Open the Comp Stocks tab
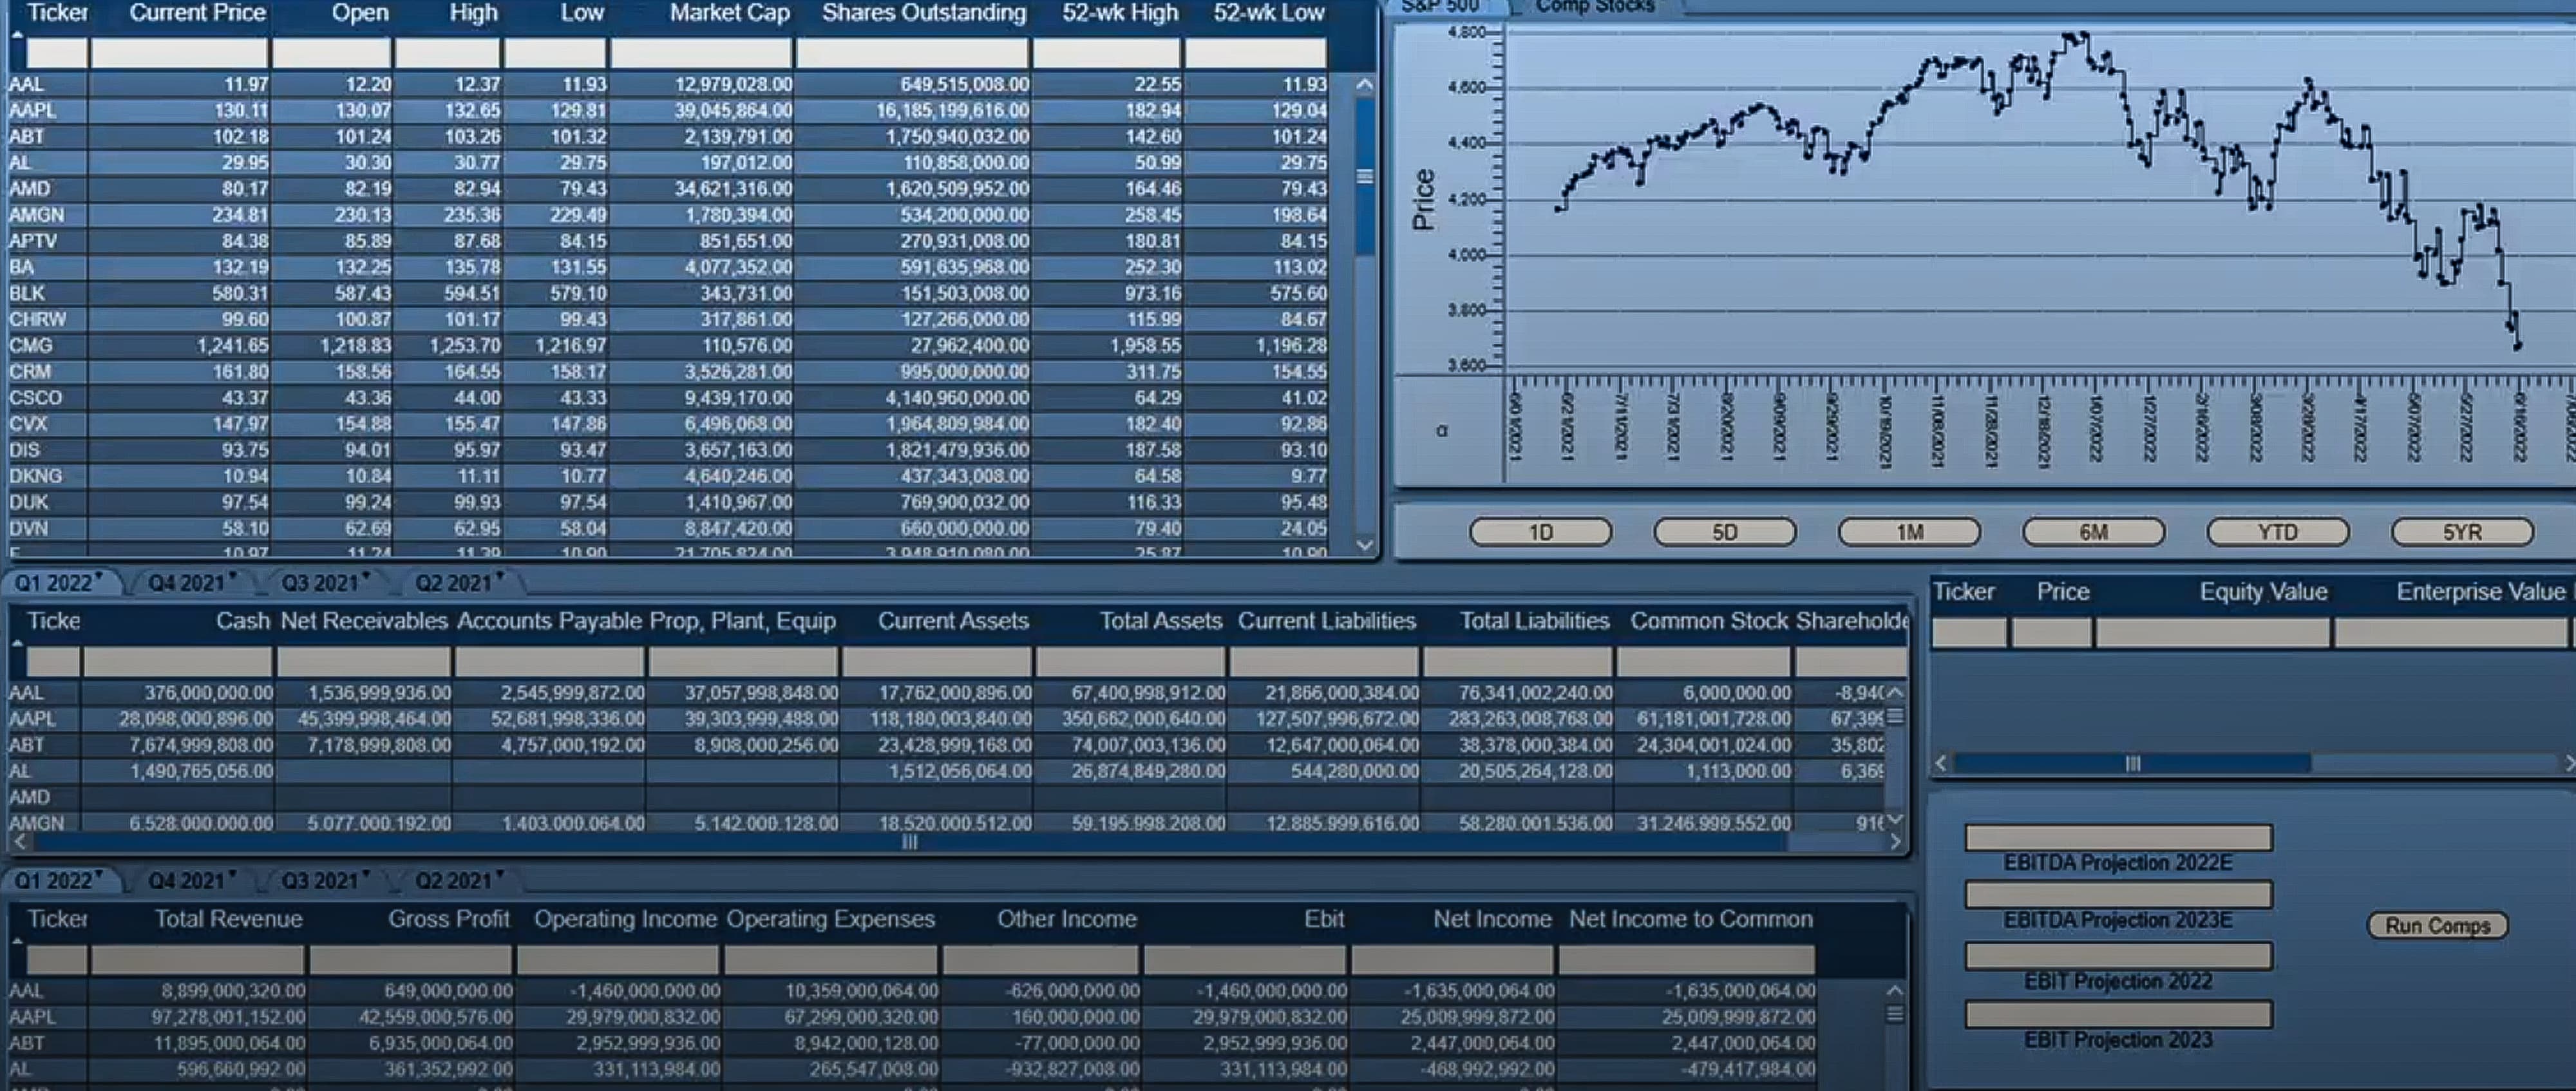Image resolution: width=2576 pixels, height=1091 pixels. click(x=1595, y=6)
